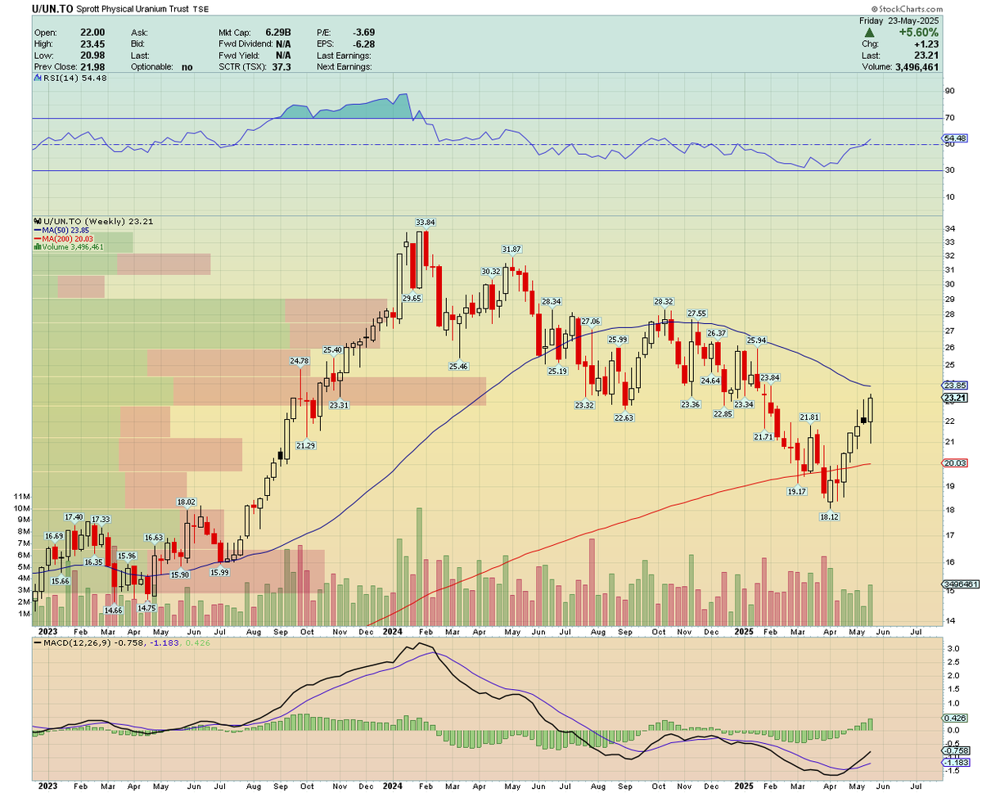Click the "28.34" price label
This screenshot has height=793, width=982.
[552, 301]
